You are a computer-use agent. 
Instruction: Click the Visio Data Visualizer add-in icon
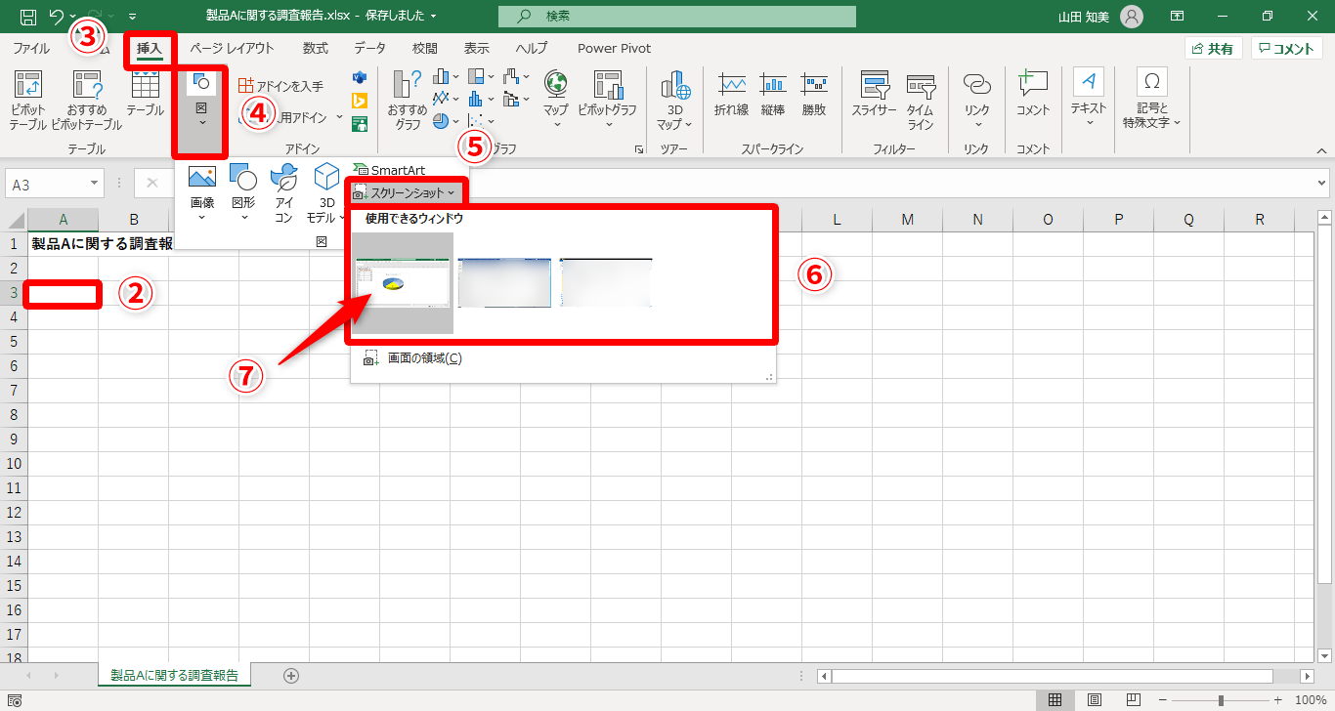(x=360, y=77)
